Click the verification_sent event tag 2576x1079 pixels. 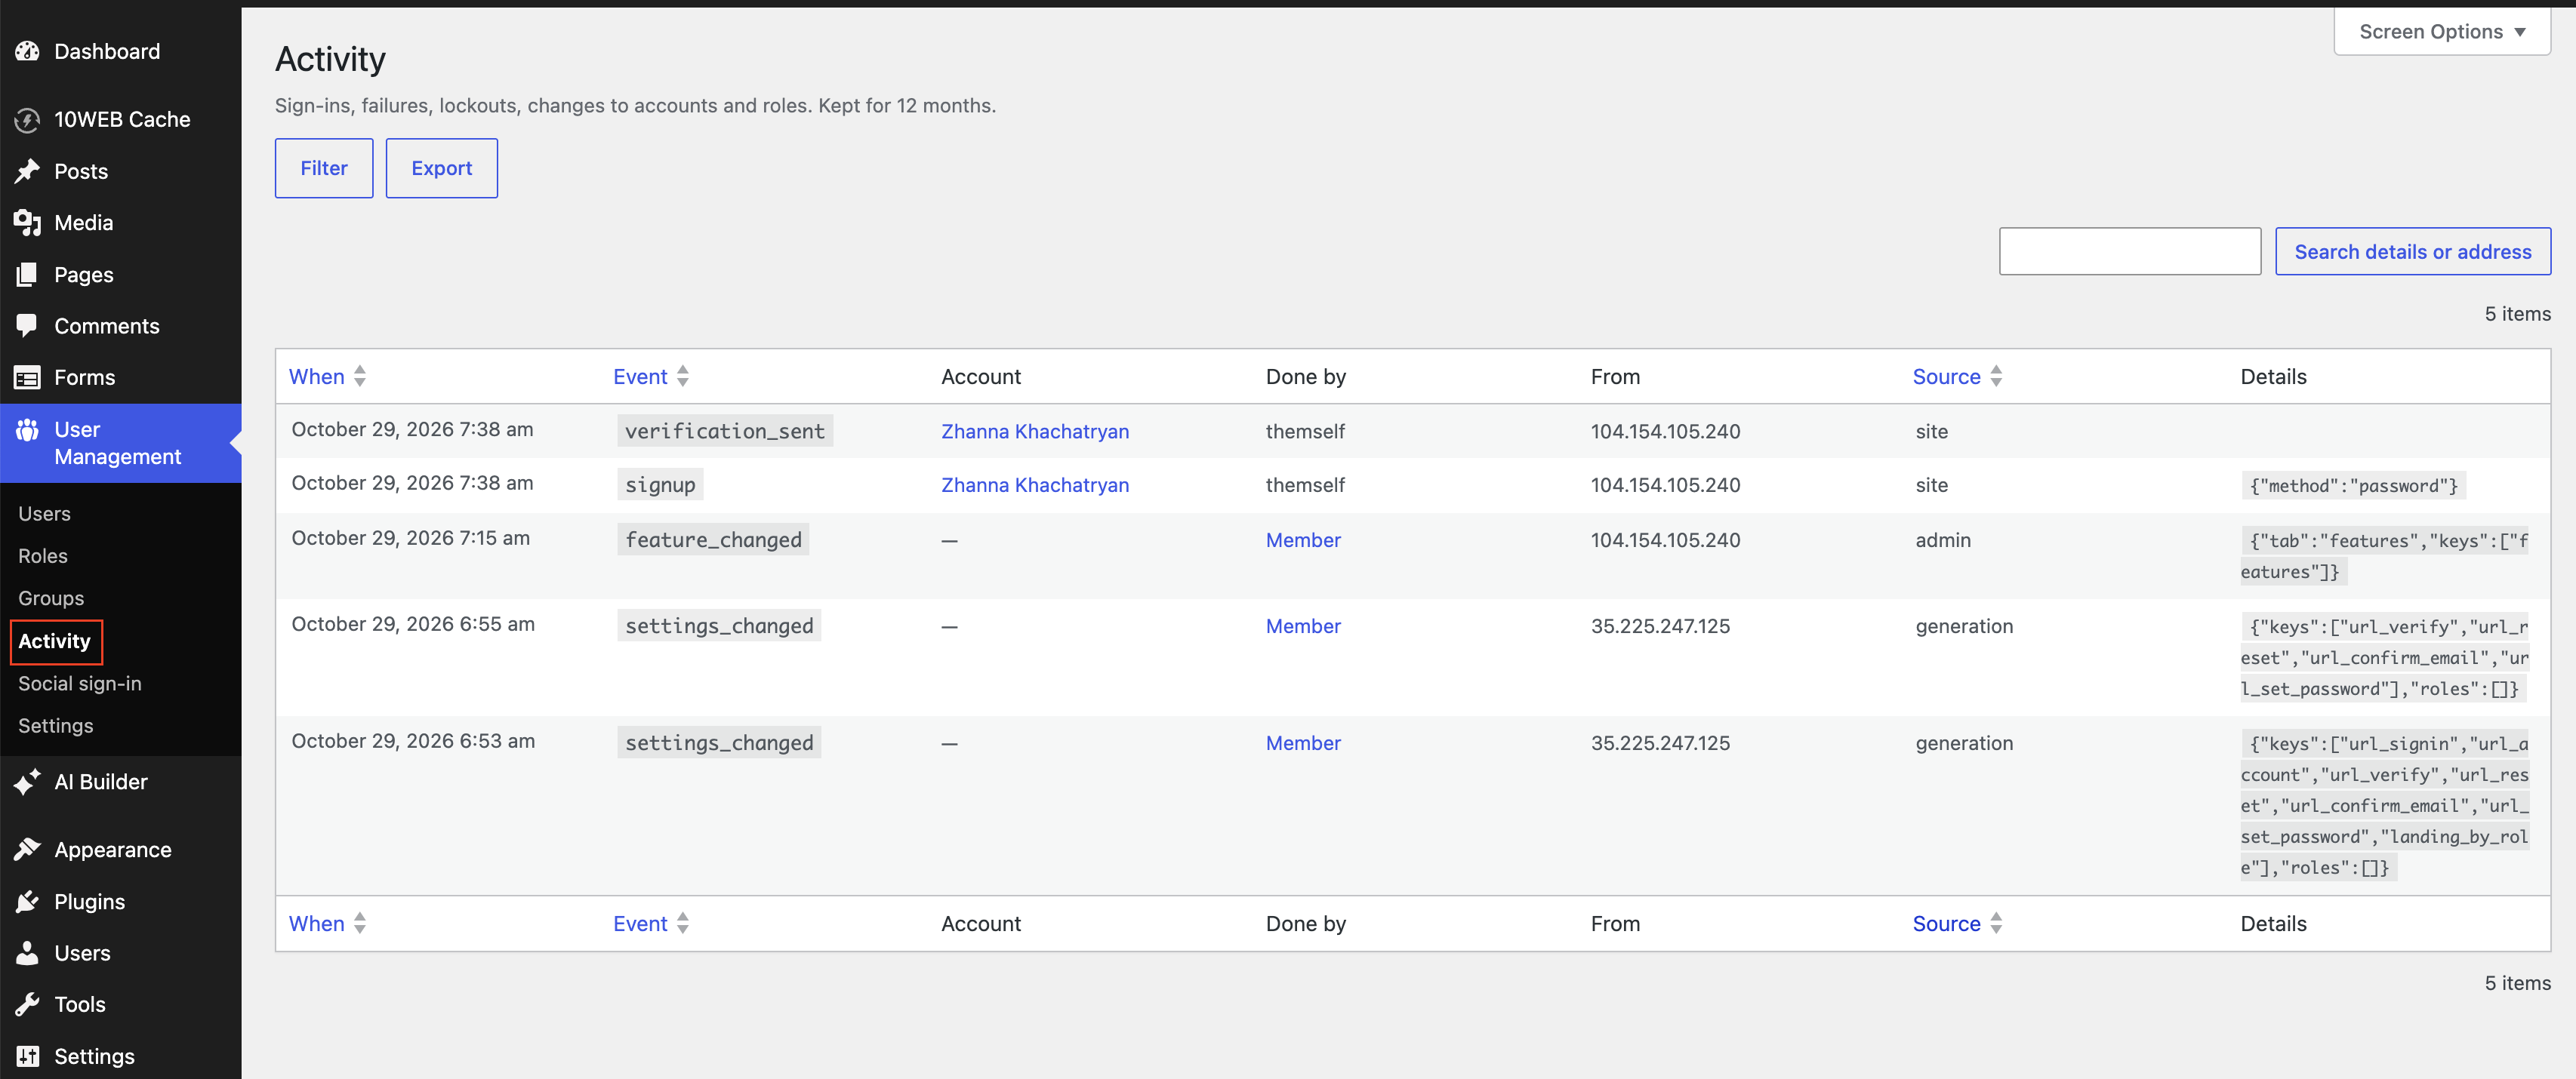pyautogui.click(x=725, y=431)
